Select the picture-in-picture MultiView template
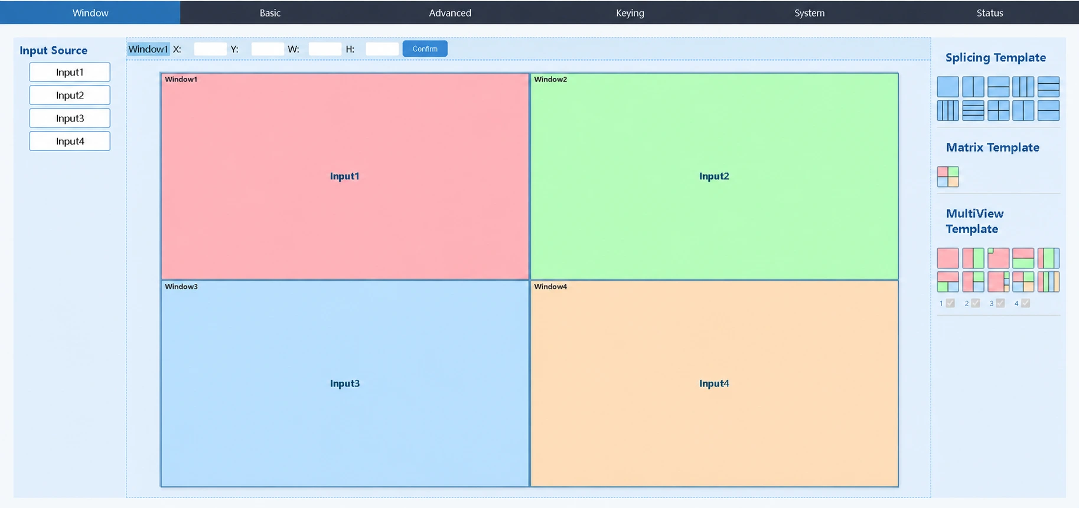This screenshot has height=508, width=1079. pos(998,258)
